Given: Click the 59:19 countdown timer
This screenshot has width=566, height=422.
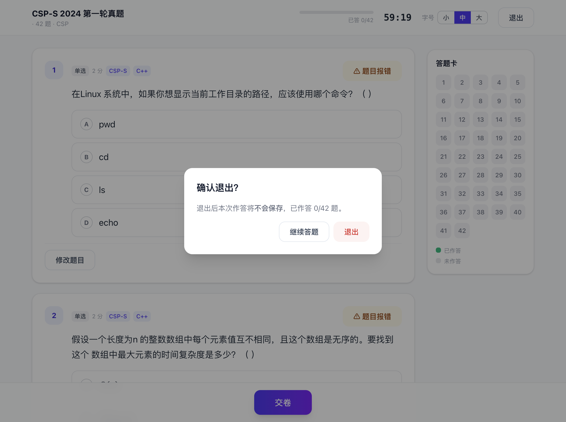Looking at the screenshot, I should click(x=397, y=17).
